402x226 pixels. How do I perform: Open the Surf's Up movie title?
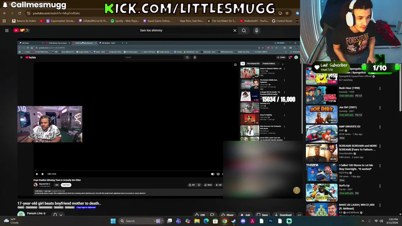344,186
